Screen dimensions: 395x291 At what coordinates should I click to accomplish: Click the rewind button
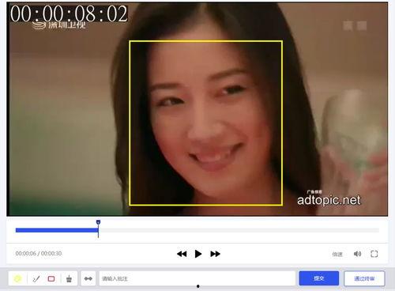click(182, 254)
